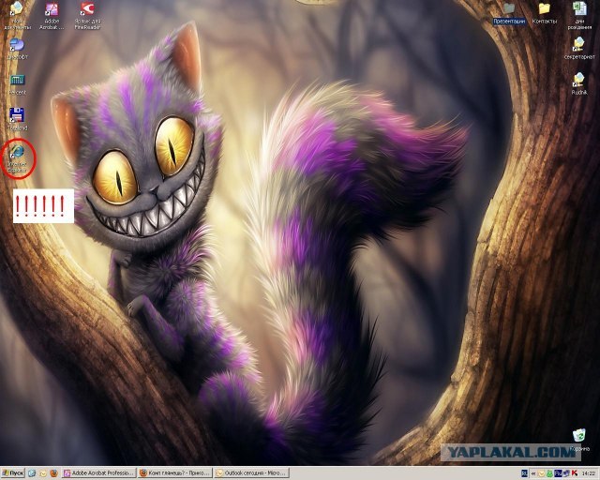Open the секретариат network shortcut

[x=579, y=49]
